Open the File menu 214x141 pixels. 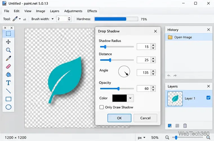[6, 11]
